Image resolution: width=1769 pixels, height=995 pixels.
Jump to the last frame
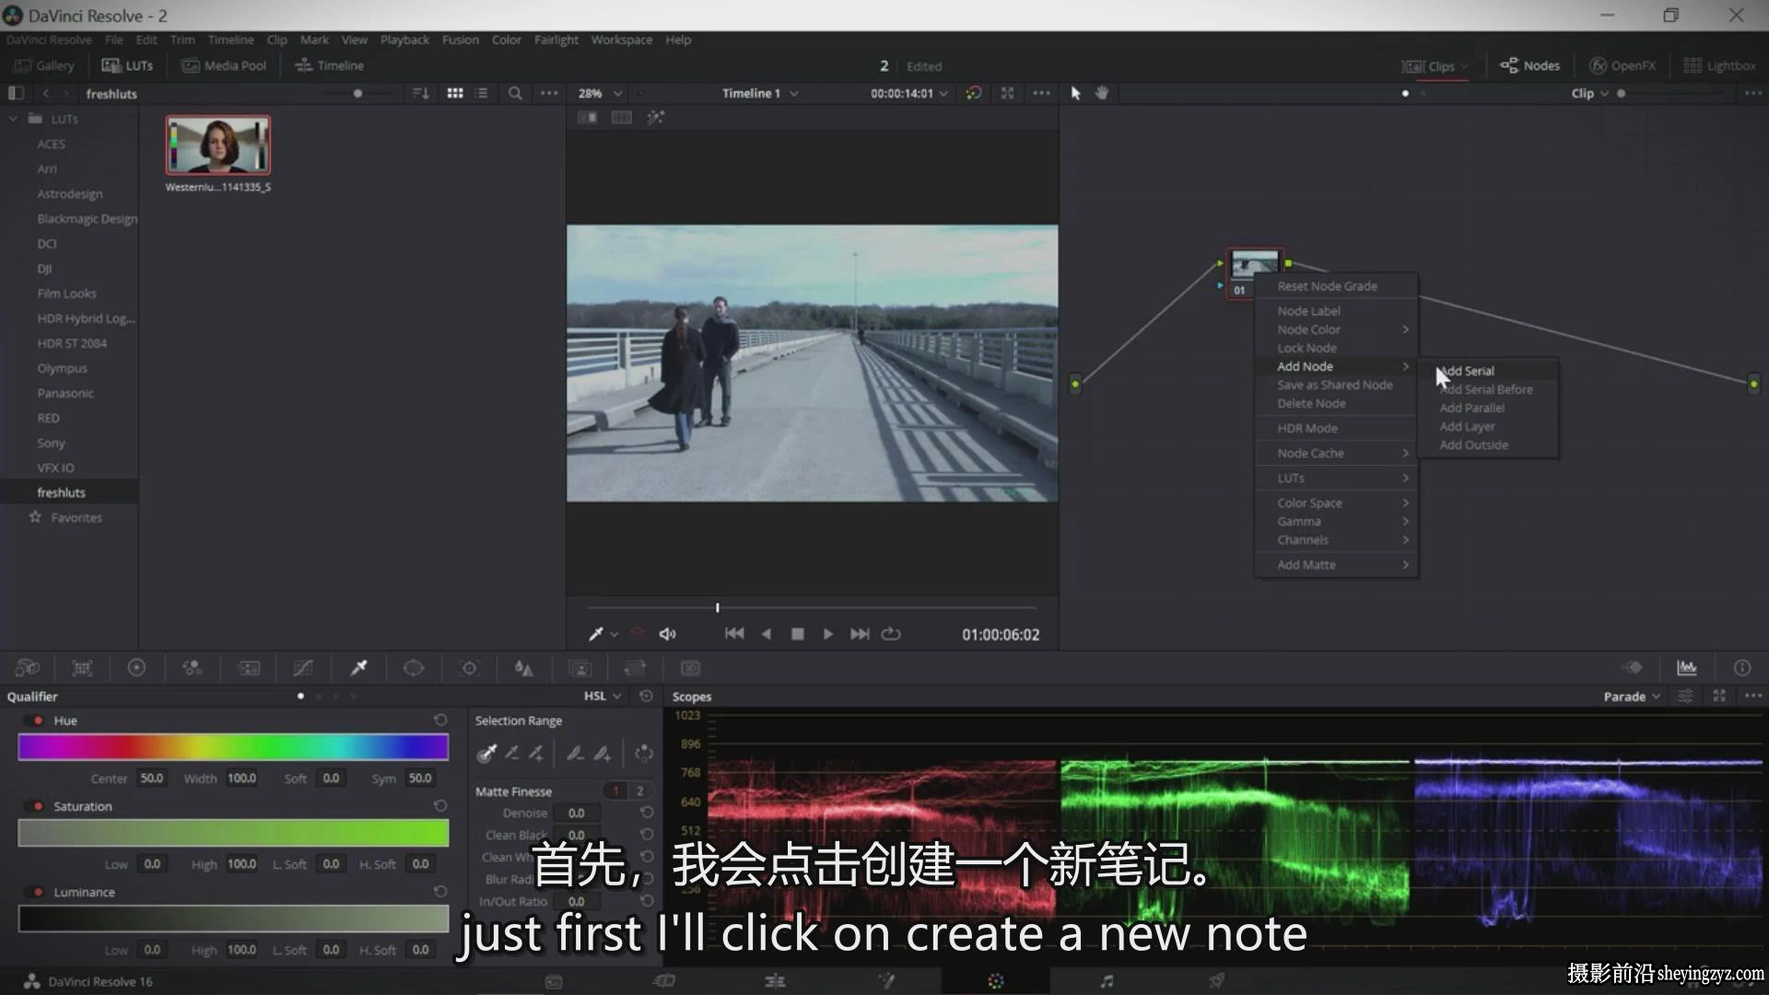tap(860, 634)
